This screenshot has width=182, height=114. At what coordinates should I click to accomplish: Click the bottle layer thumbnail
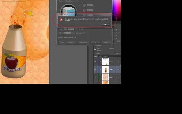click(105, 69)
